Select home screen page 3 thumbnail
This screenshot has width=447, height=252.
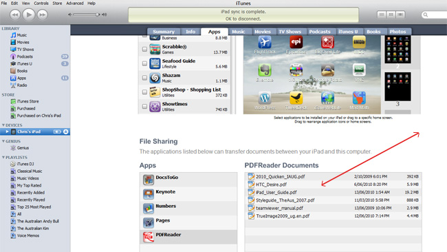click(397, 87)
